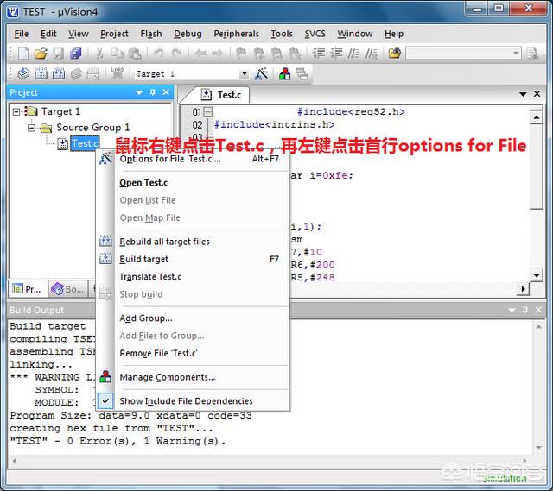Switch to Test.c editor tab
This screenshot has height=491, width=553.
tap(221, 95)
